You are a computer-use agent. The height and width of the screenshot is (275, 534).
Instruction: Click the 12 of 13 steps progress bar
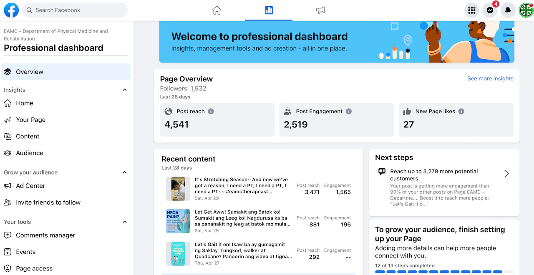[444, 272]
